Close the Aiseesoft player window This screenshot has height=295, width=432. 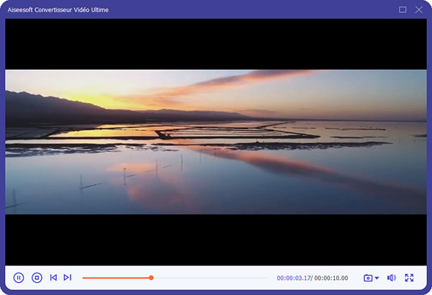(419, 9)
